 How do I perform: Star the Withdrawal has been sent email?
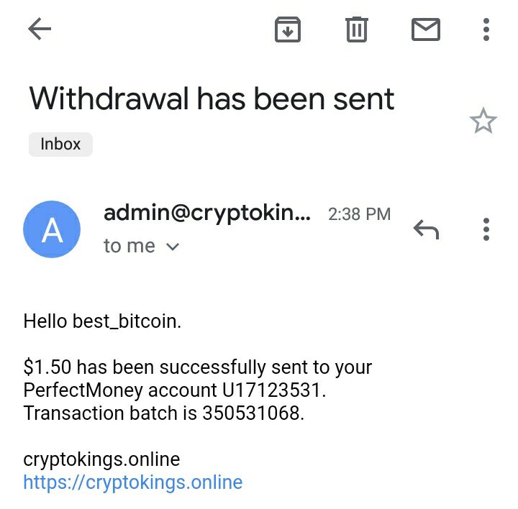click(483, 121)
